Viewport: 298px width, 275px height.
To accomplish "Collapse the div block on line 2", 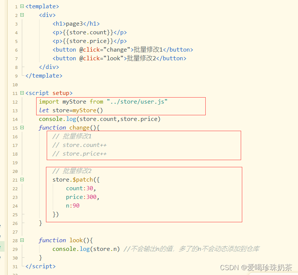I will point(22,15).
